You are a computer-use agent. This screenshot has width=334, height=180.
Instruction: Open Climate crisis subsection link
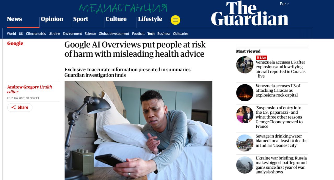click(36, 34)
